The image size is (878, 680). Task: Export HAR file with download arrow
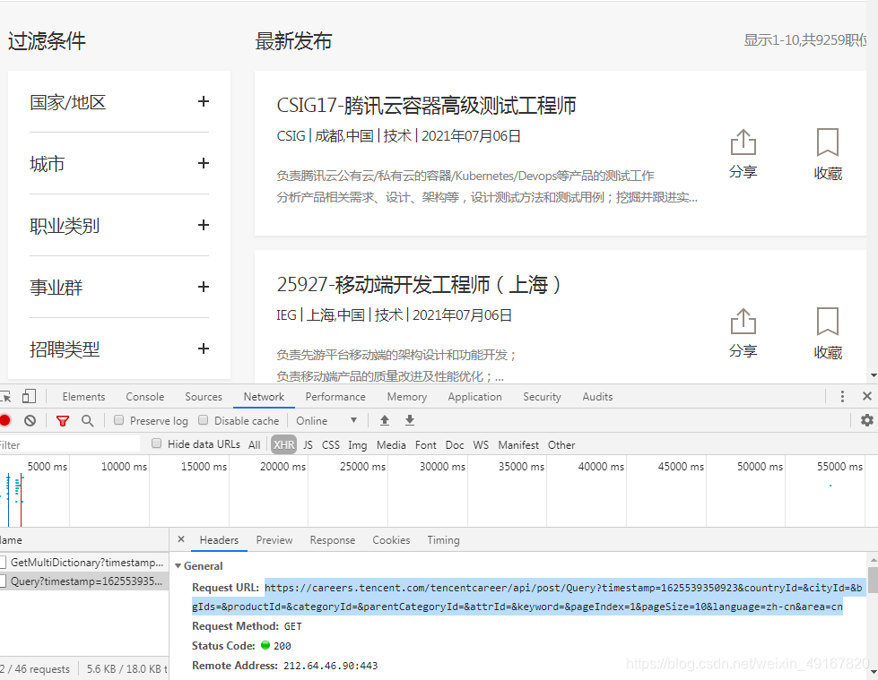point(410,420)
